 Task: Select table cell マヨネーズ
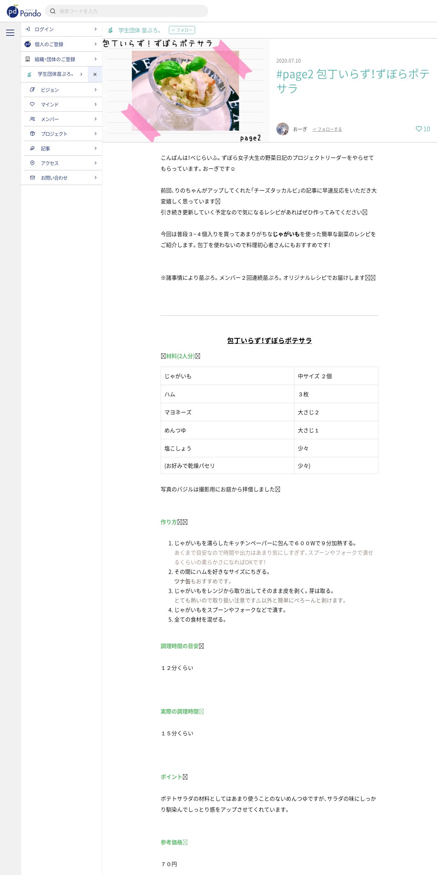pos(227,412)
